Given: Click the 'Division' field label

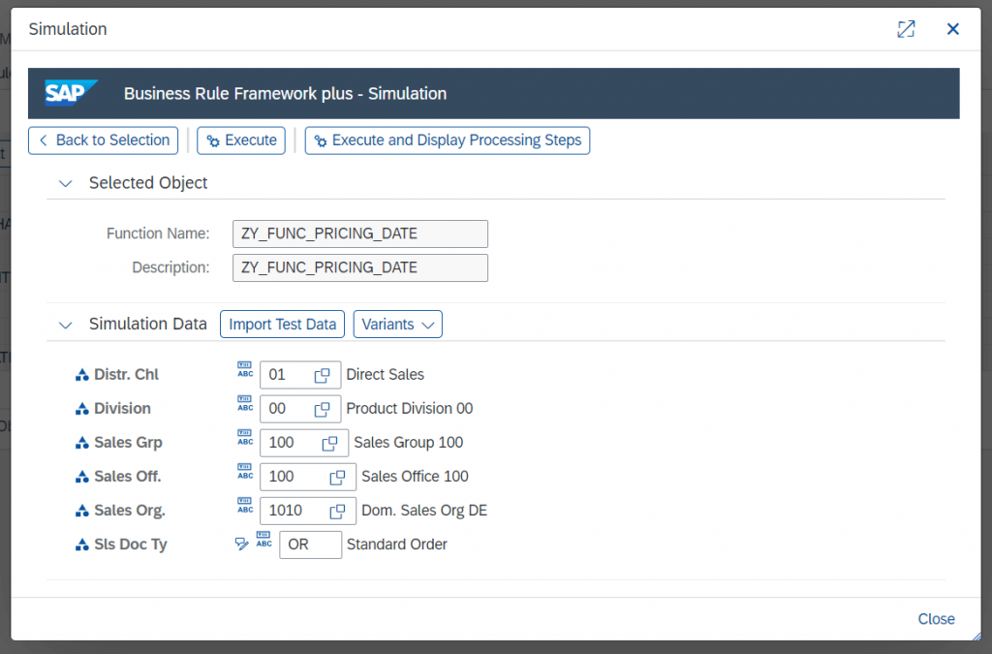Looking at the screenshot, I should (123, 409).
